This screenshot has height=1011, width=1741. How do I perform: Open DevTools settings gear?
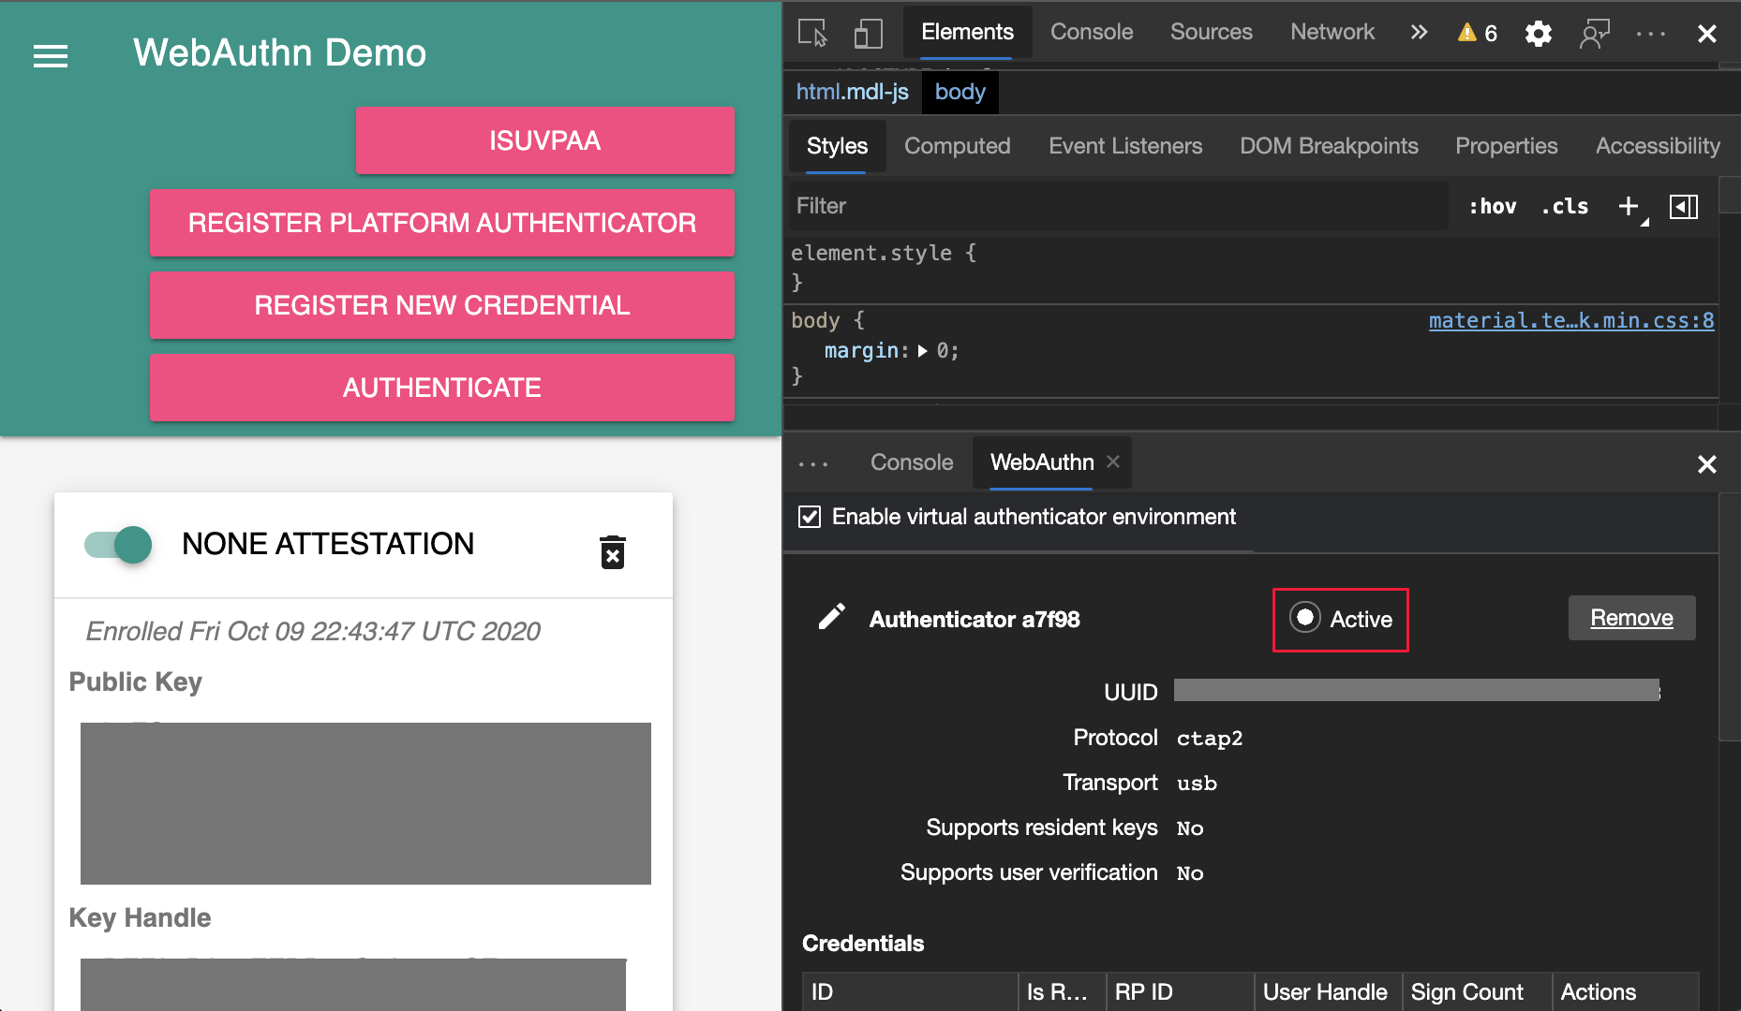(x=1538, y=32)
